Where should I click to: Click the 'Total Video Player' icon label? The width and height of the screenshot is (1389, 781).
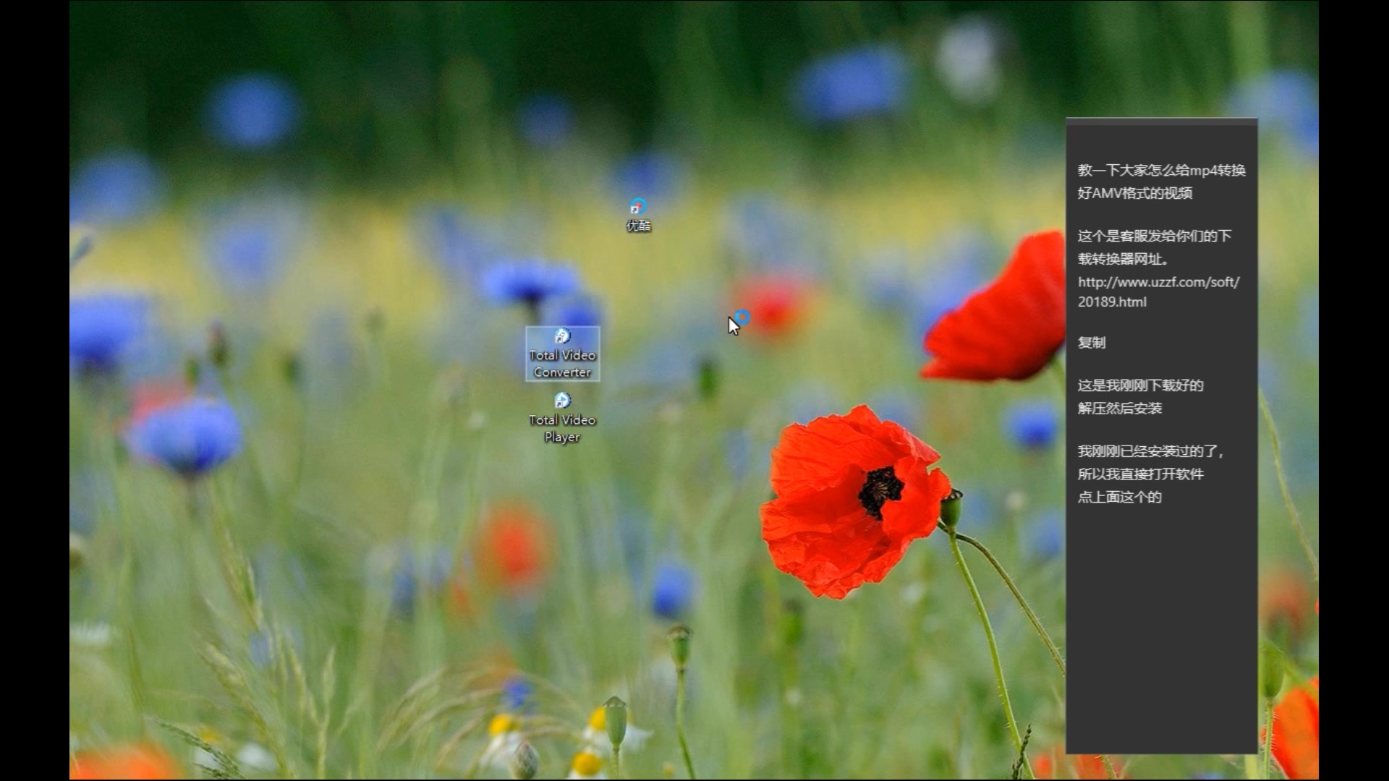coord(562,428)
